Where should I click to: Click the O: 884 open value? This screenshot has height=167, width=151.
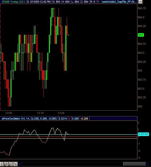pyautogui.click(x=56, y=2)
